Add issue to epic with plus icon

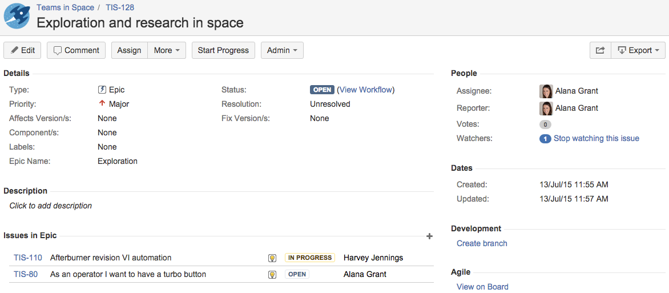pos(430,236)
